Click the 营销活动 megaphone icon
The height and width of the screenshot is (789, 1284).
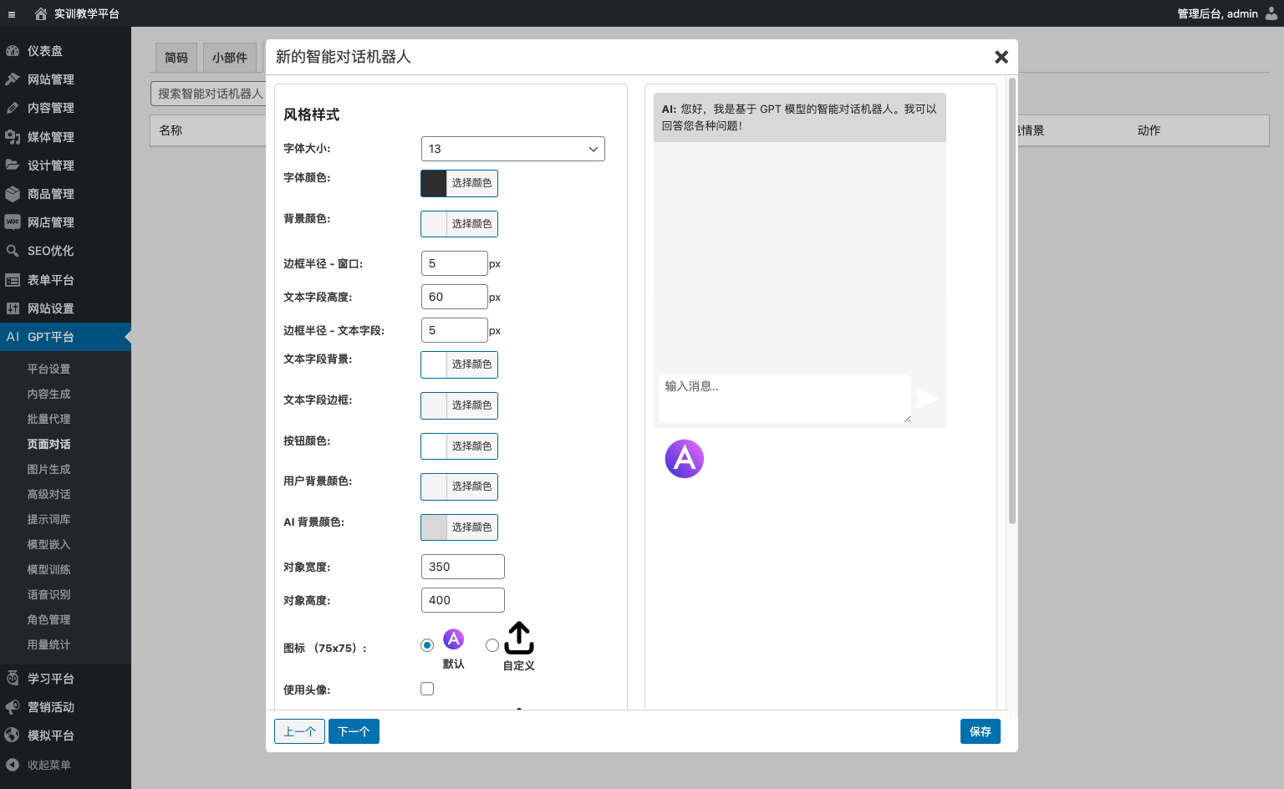click(x=13, y=707)
